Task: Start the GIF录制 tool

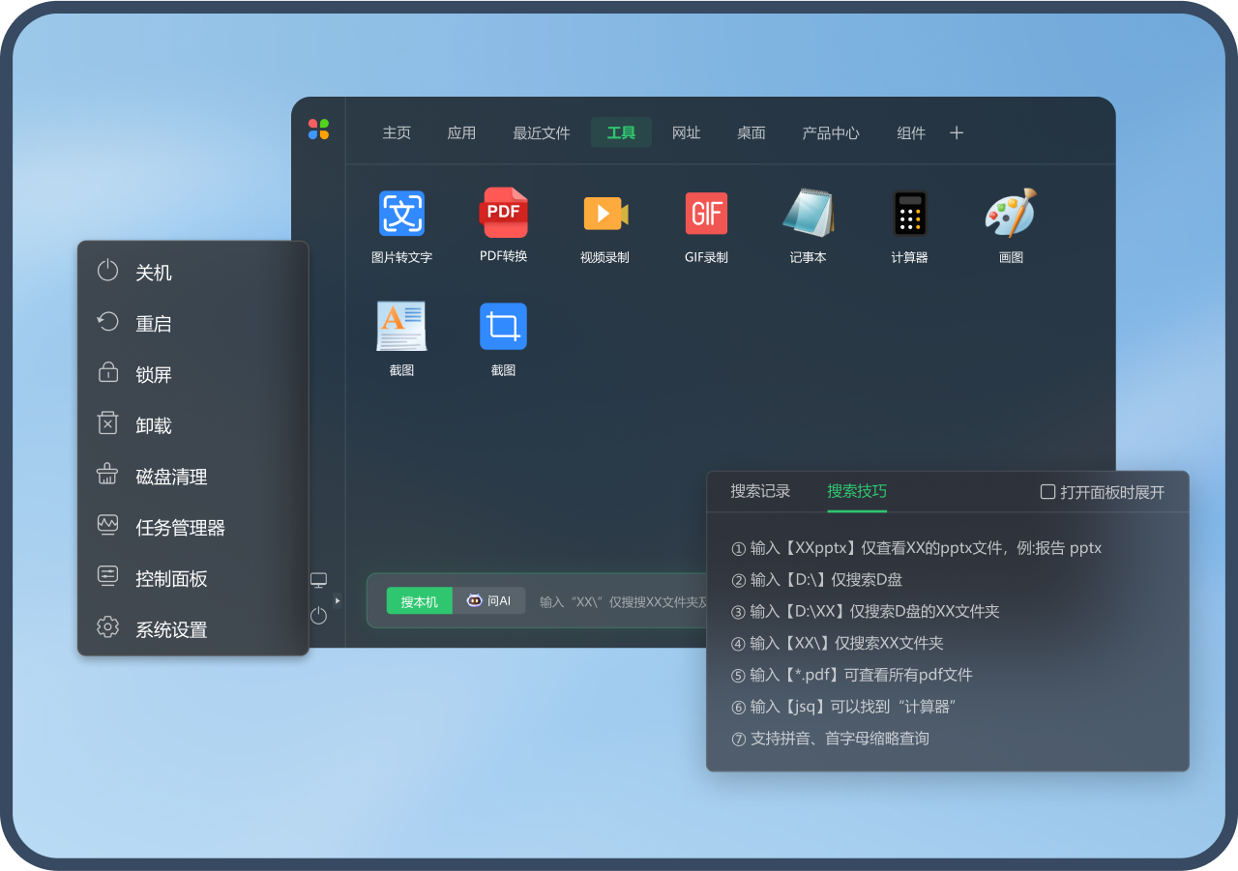Action: (706, 214)
